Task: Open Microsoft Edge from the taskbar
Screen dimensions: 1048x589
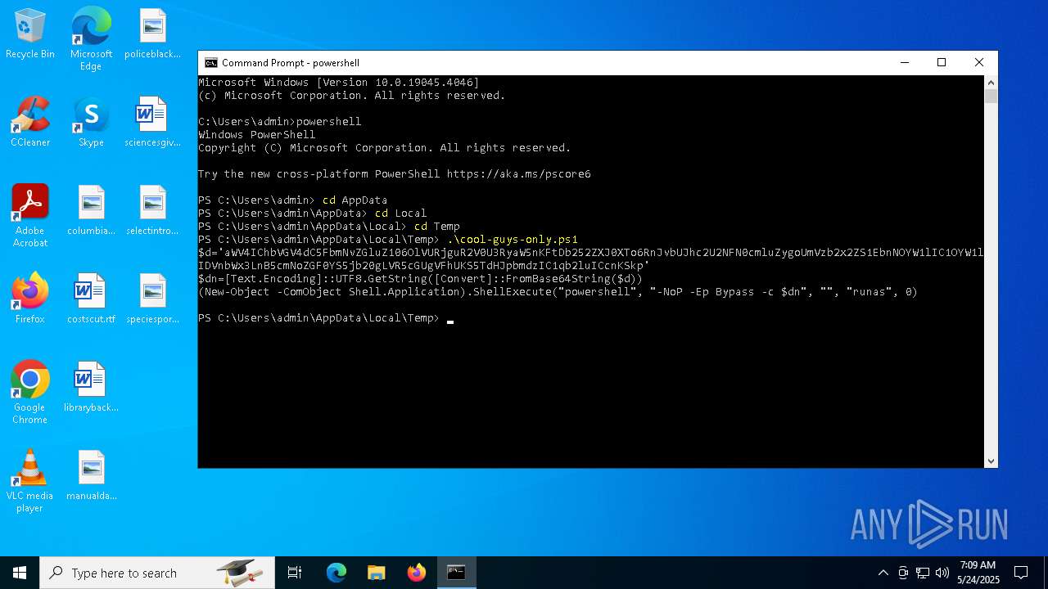Action: (337, 573)
